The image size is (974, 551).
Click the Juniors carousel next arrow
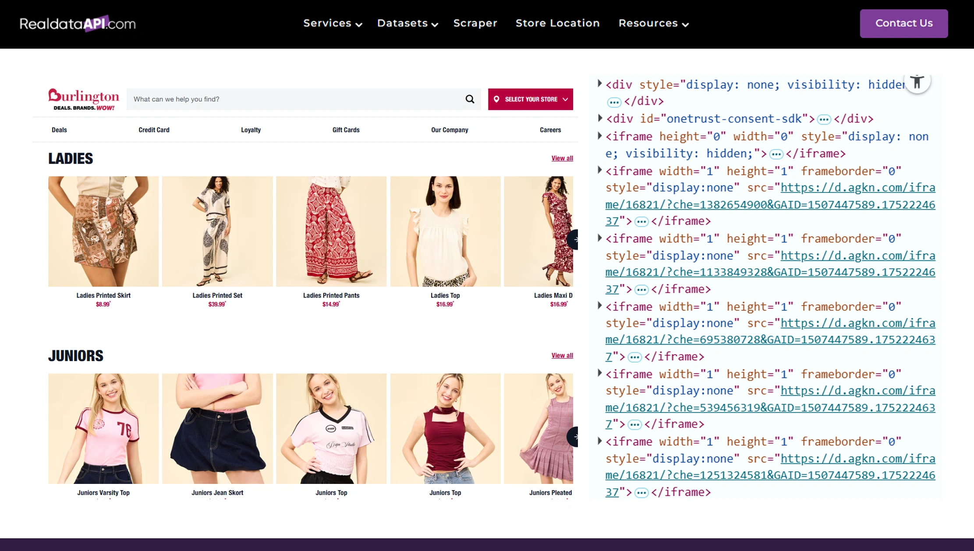(x=574, y=437)
